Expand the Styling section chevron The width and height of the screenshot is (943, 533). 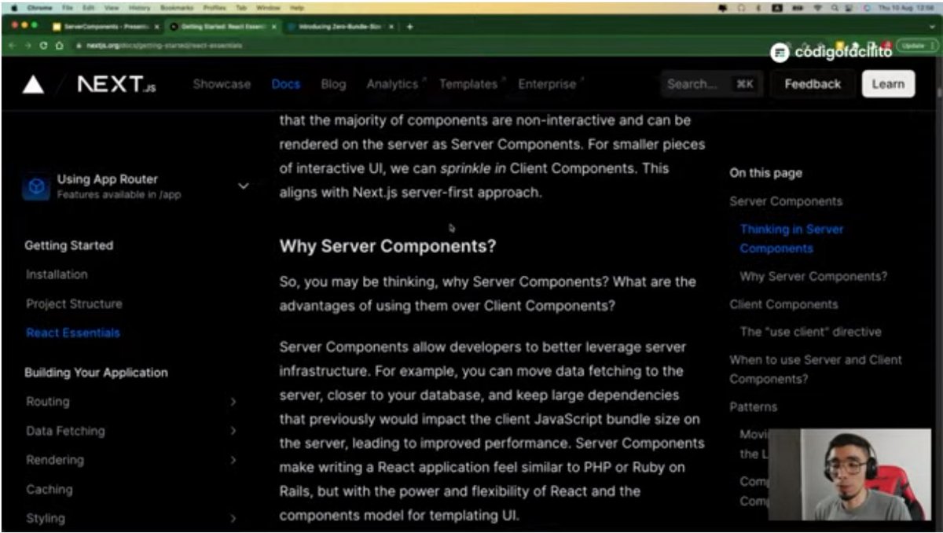click(x=233, y=518)
